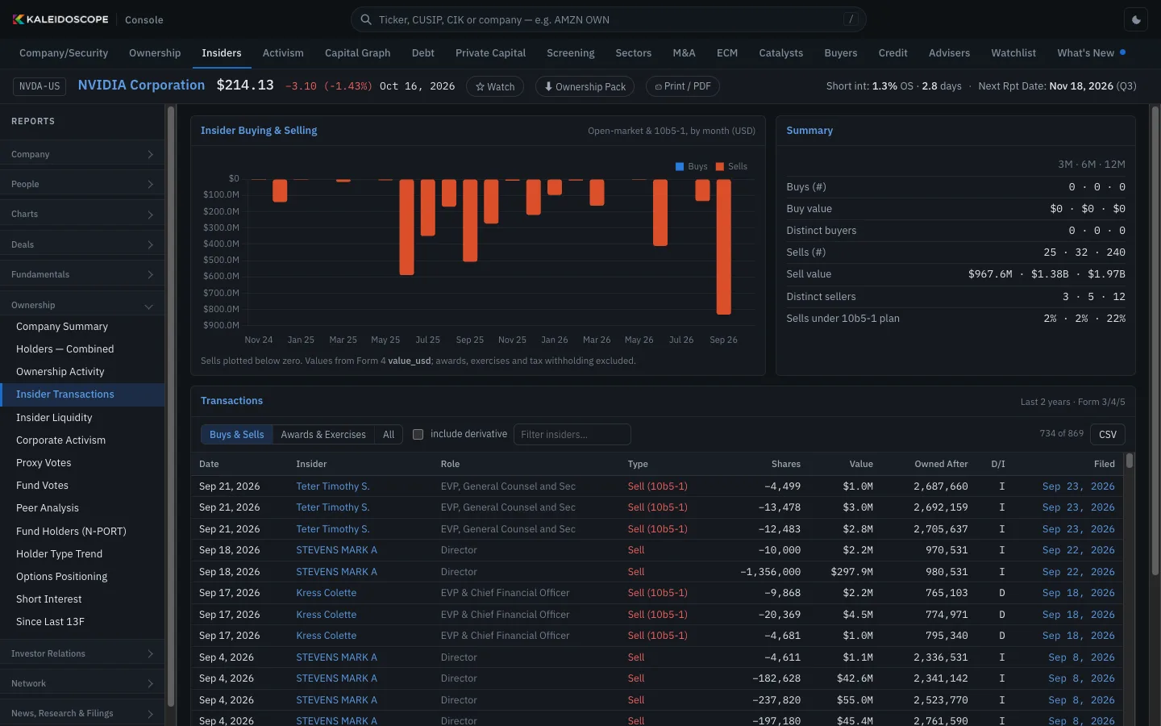Expand the Network section
Image resolution: width=1161 pixels, height=726 pixels.
click(x=82, y=683)
